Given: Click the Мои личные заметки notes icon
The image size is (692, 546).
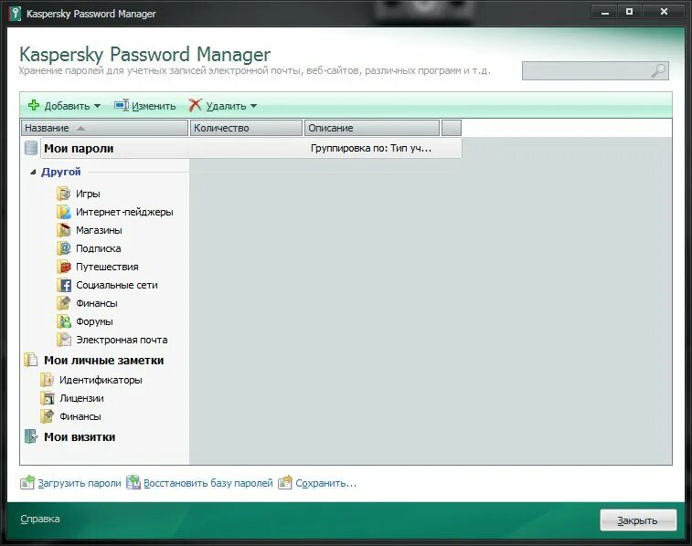Looking at the screenshot, I should click(x=31, y=360).
